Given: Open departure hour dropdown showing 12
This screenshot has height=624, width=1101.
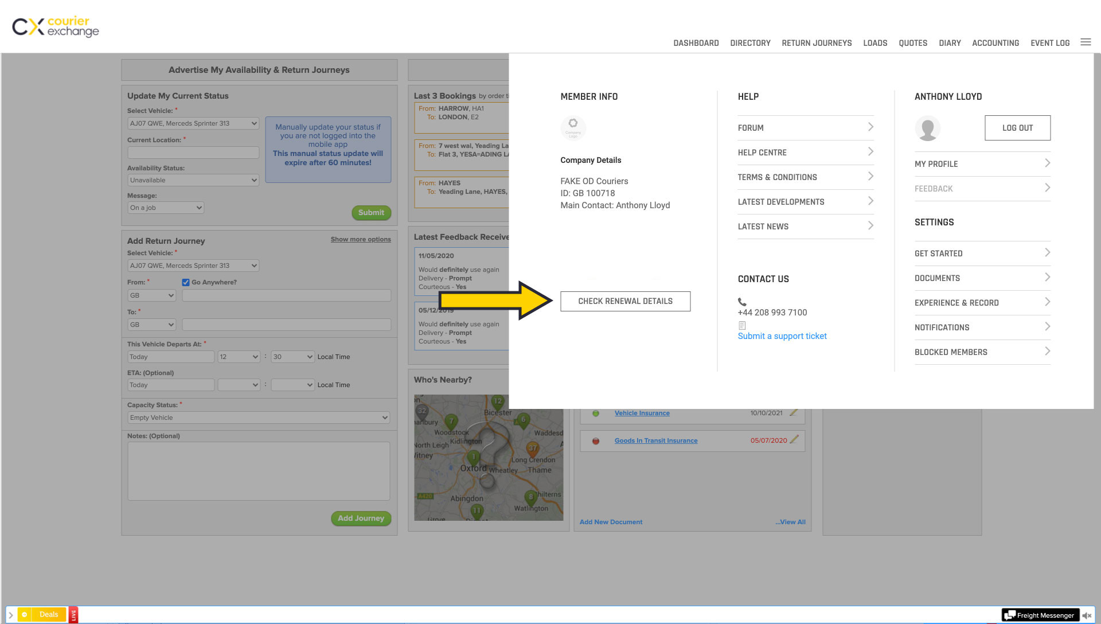Looking at the screenshot, I should pos(239,357).
